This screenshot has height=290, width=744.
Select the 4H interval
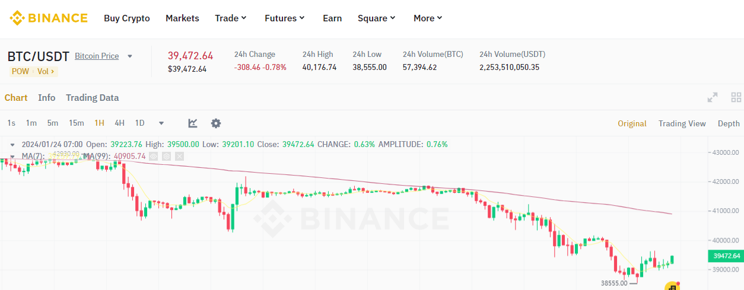tap(119, 123)
